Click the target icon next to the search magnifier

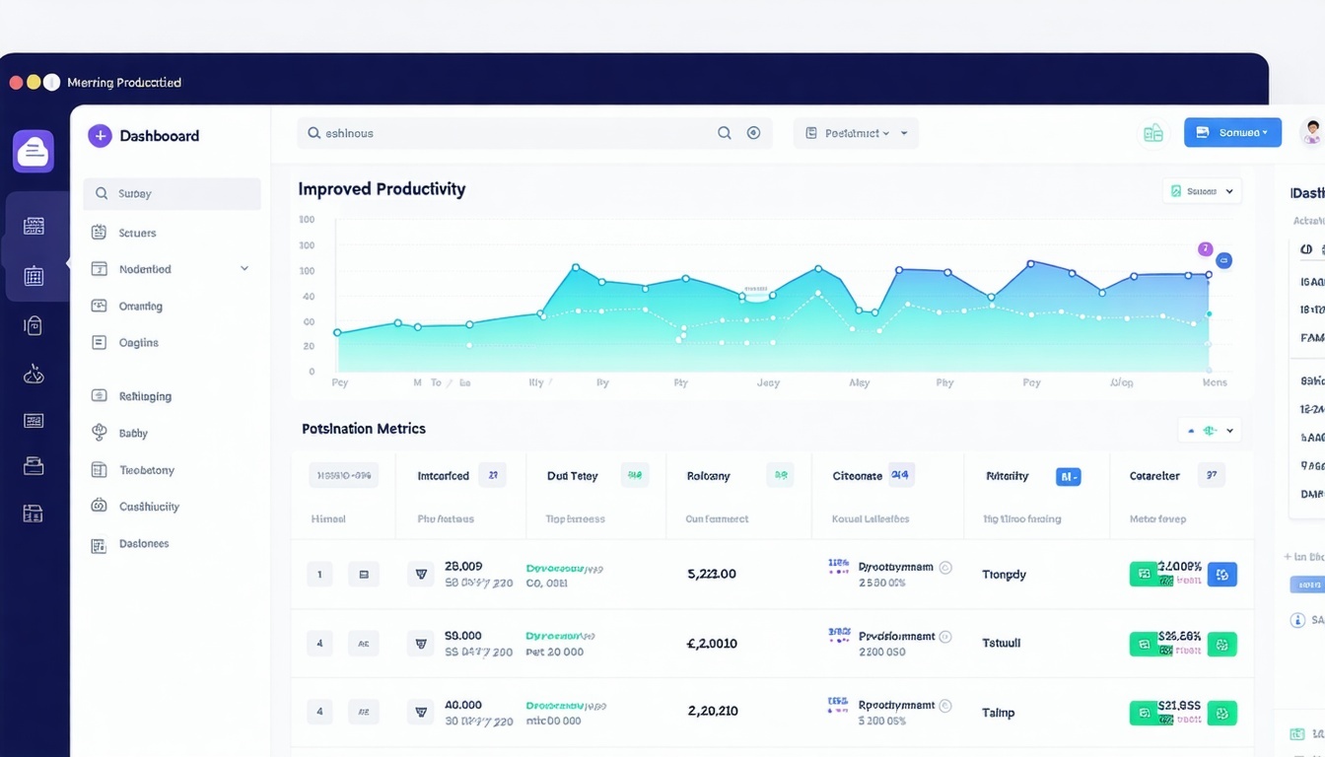pyautogui.click(x=753, y=131)
